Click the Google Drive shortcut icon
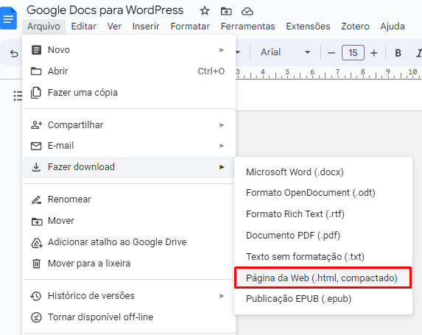Image resolution: width=422 pixels, height=335 pixels. pyautogui.click(x=37, y=243)
